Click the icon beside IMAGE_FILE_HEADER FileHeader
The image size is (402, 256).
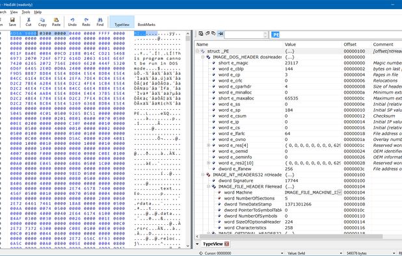point(214,186)
